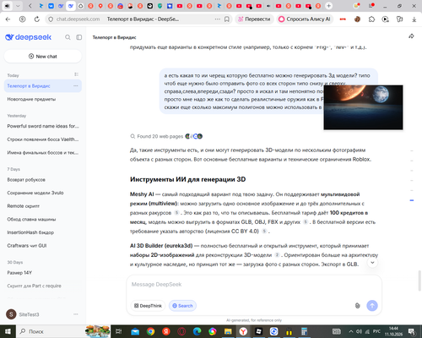The height and width of the screenshot is (338, 422).
Task: Launch Mail app from taskbar
Action: coord(135,331)
